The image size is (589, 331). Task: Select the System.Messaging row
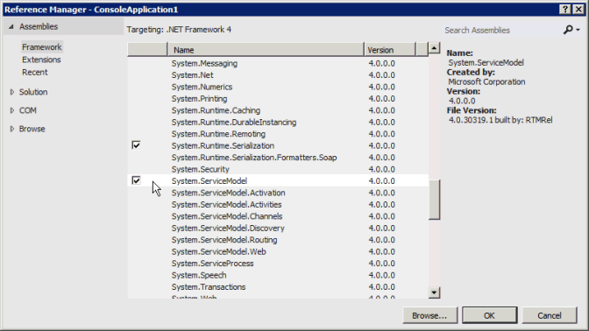coord(278,63)
